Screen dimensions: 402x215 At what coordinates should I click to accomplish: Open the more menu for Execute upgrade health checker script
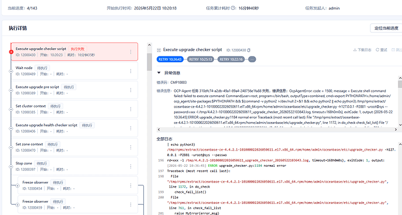[x=131, y=128]
